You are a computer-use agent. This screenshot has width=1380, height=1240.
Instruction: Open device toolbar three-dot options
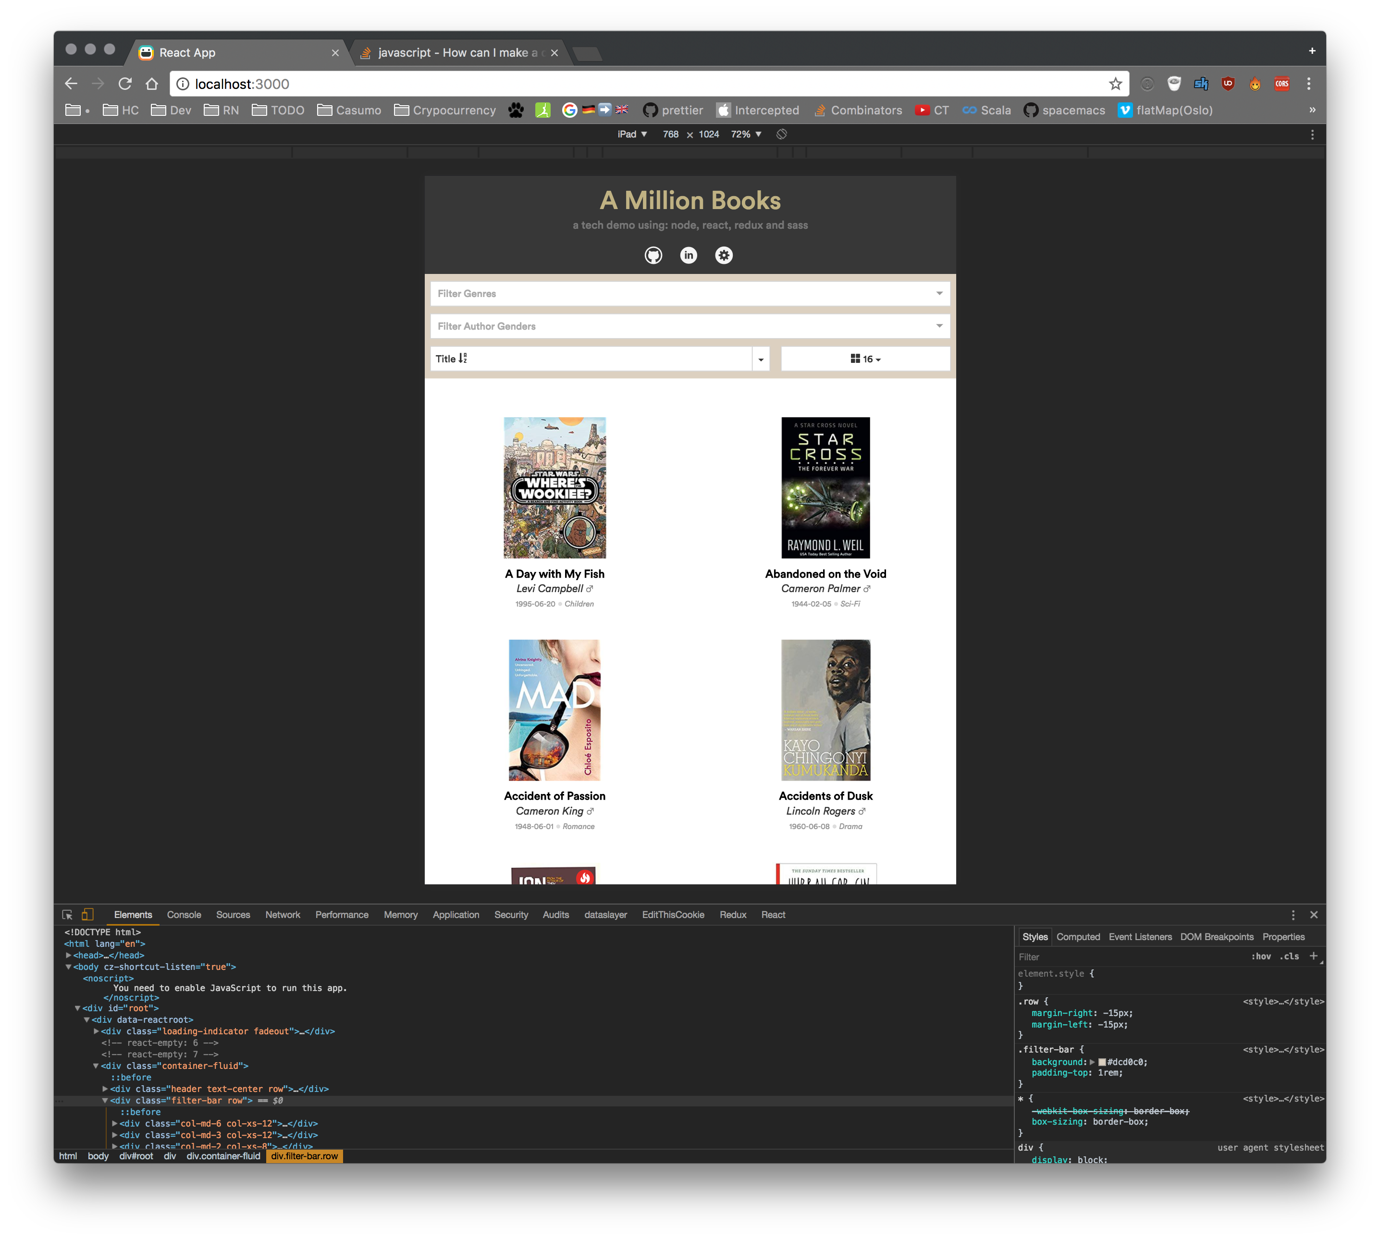(x=1312, y=134)
